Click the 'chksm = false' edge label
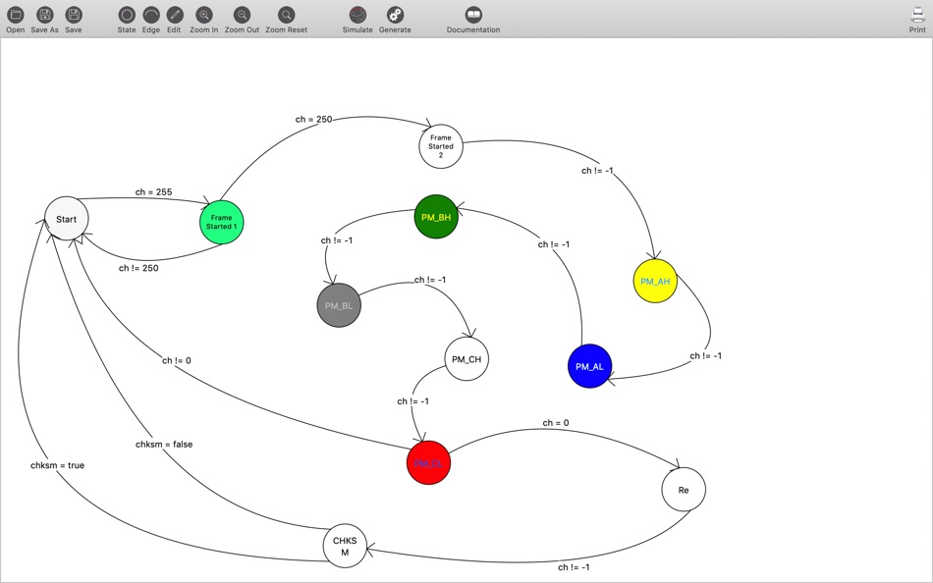The width and height of the screenshot is (933, 583). [164, 445]
